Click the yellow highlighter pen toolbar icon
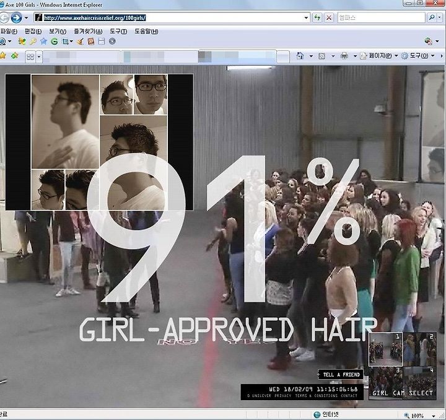This screenshot has width=446, height=420. point(33,42)
